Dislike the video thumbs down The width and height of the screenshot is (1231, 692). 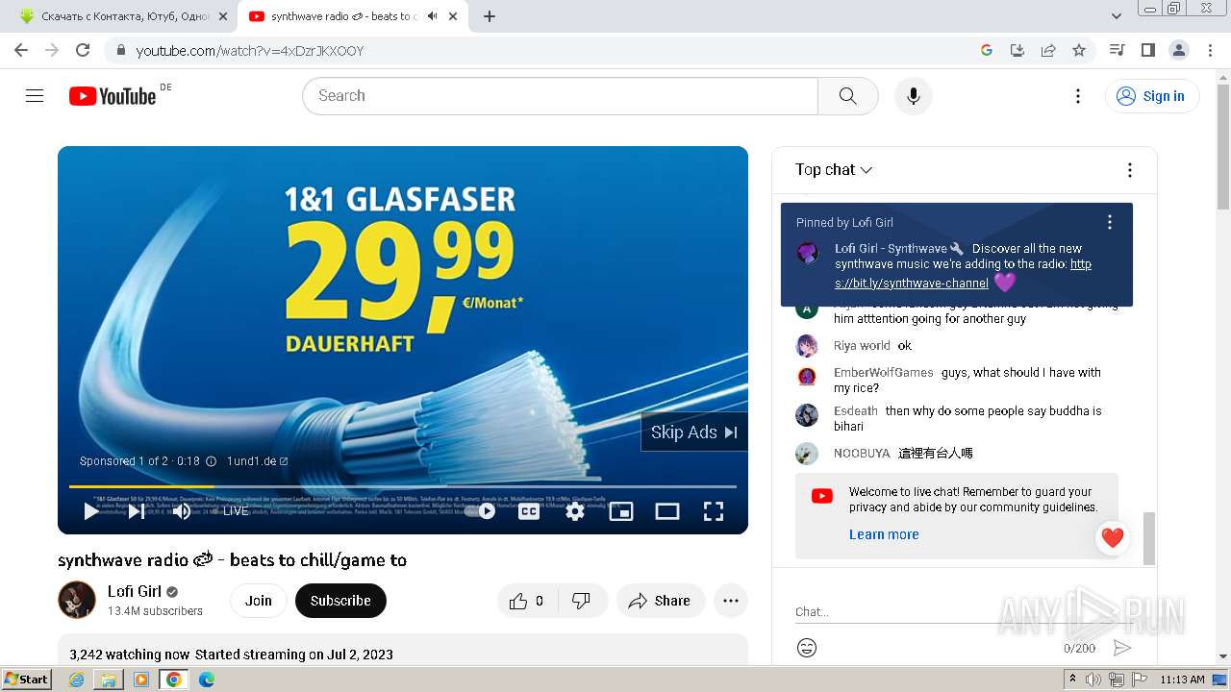coord(581,601)
